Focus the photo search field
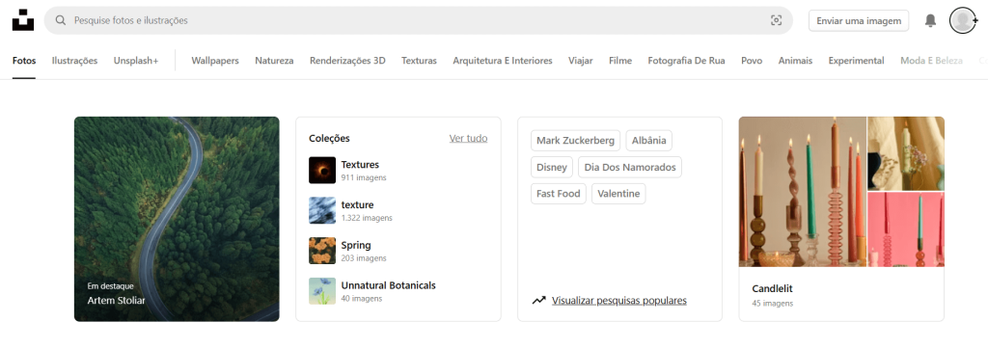 [419, 20]
